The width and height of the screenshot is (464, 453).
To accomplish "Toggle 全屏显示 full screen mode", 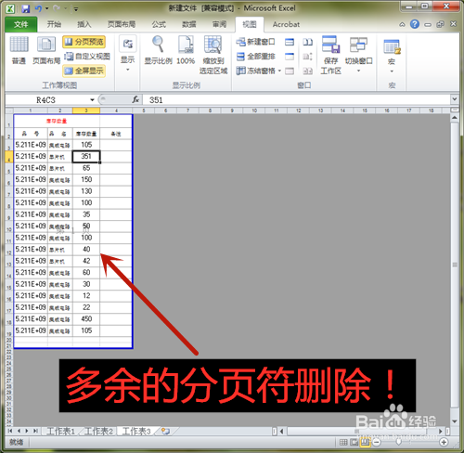I will (x=84, y=71).
